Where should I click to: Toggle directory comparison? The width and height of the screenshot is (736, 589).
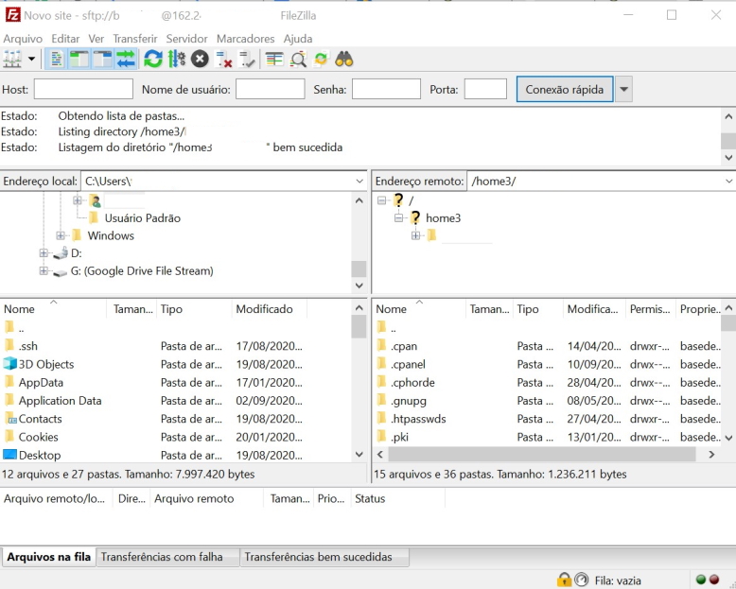tap(298, 59)
